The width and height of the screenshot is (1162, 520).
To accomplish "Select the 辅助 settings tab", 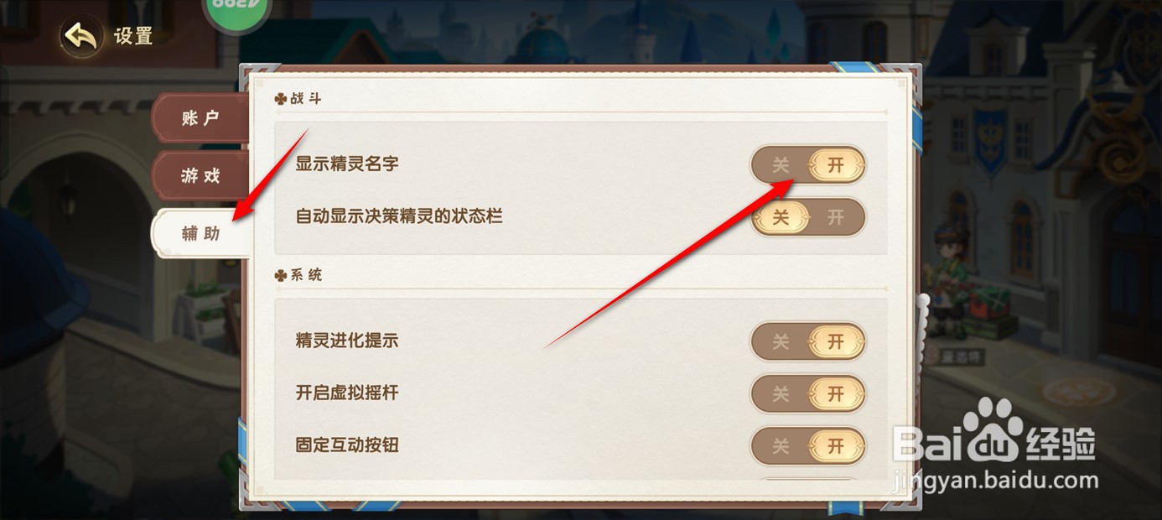I will (x=201, y=232).
